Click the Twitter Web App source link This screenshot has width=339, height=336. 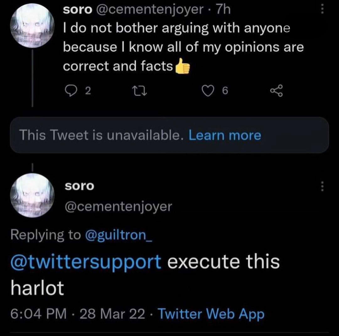[211, 314]
